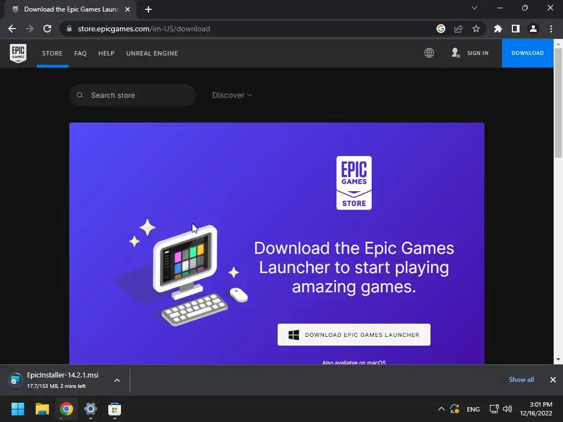Open Chrome three-dot menu
563x422 pixels.
(x=551, y=29)
